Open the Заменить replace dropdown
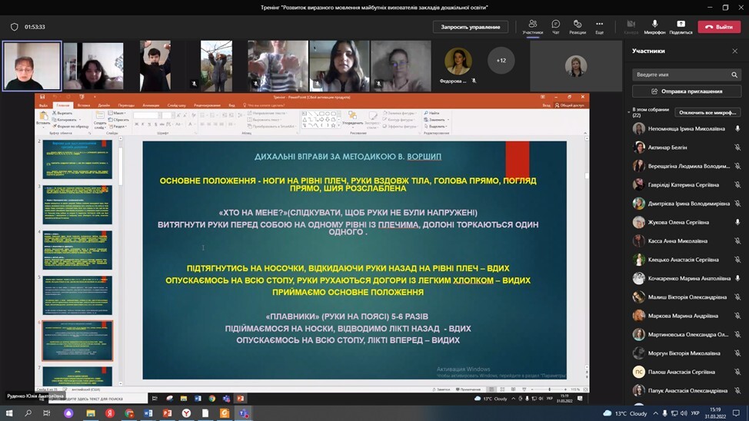This screenshot has width=749, height=421. pos(436,120)
